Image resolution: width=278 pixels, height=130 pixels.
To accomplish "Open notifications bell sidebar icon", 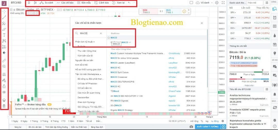I will pos(275,94).
